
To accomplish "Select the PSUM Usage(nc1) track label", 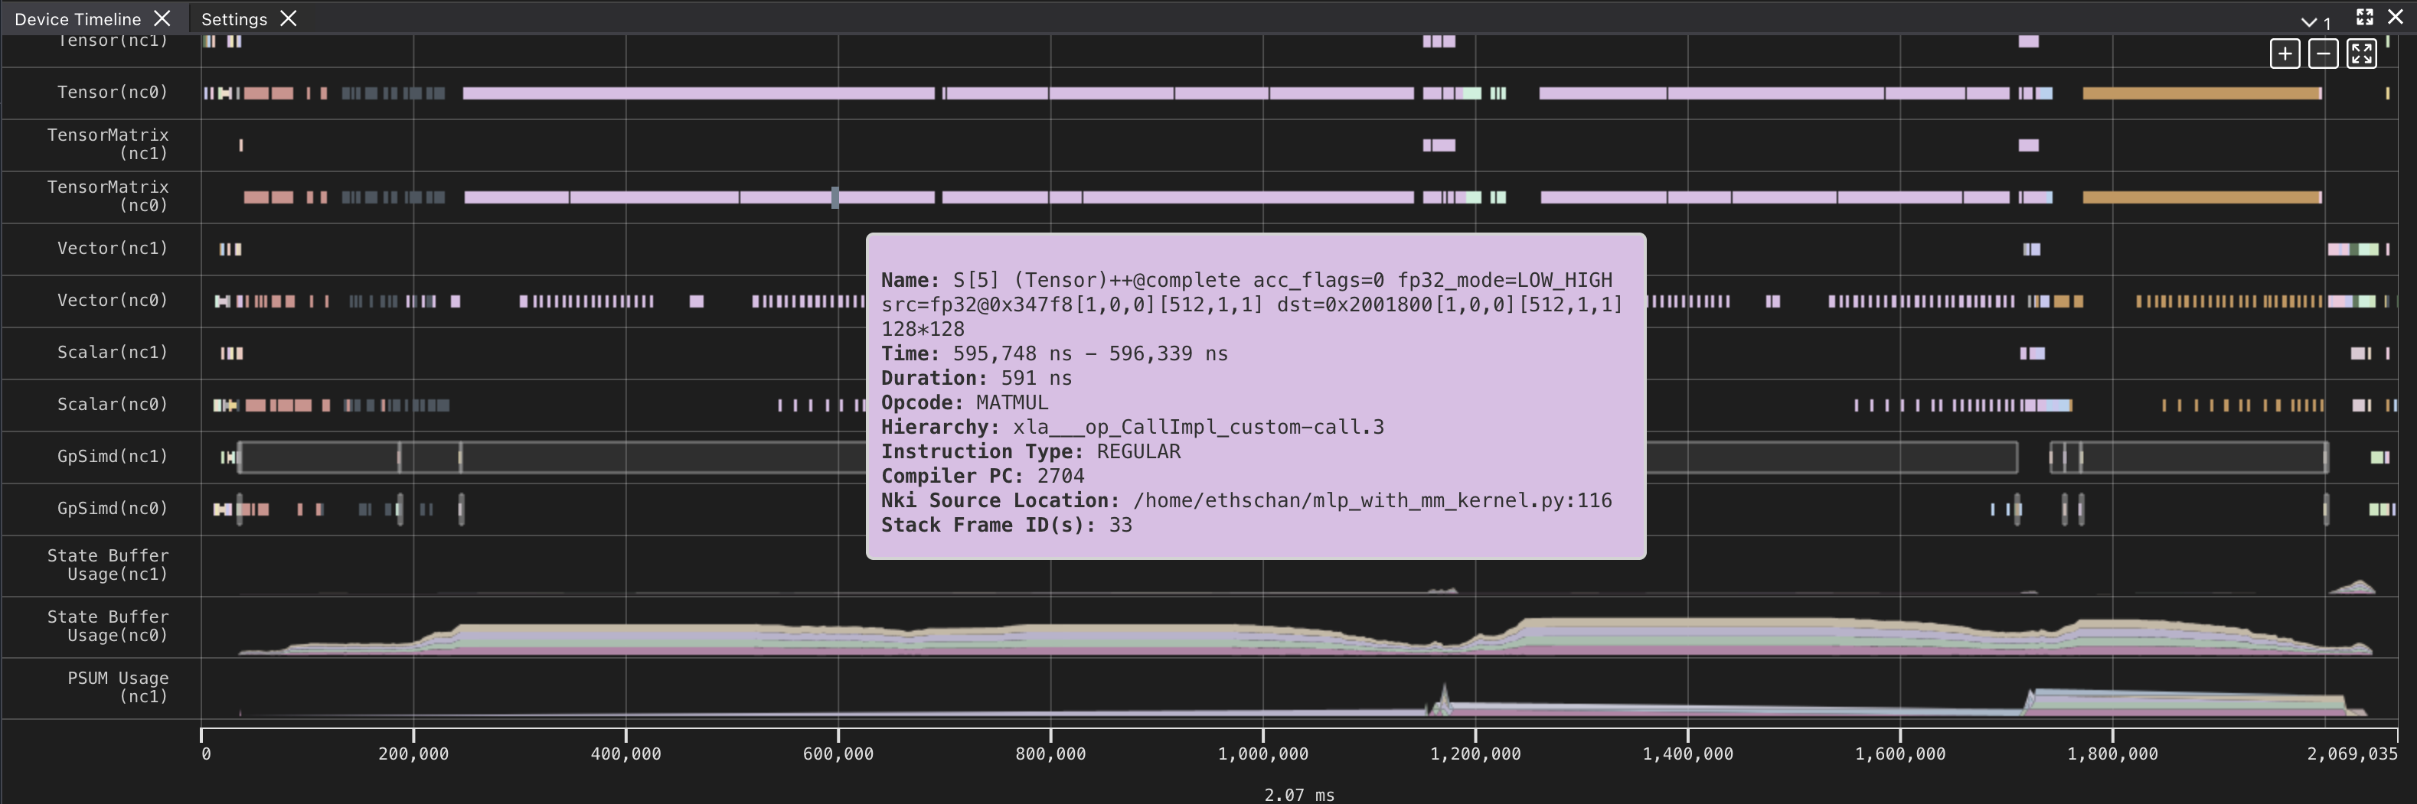I will coord(116,687).
